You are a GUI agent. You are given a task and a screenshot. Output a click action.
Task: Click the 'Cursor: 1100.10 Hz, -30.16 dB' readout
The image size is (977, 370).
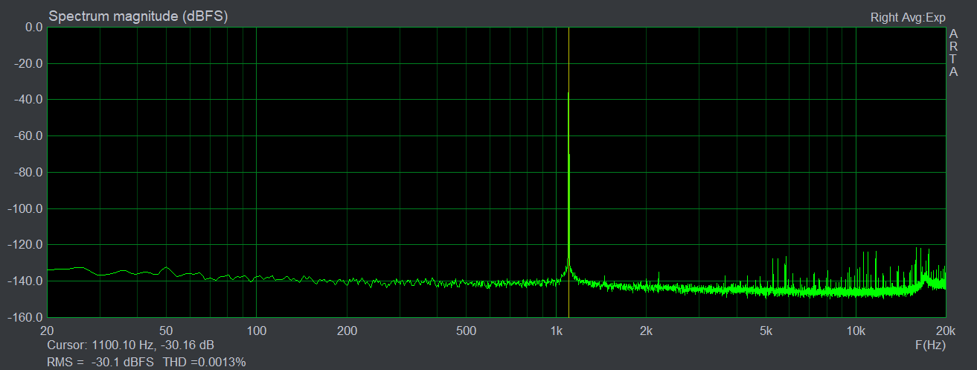pos(130,345)
